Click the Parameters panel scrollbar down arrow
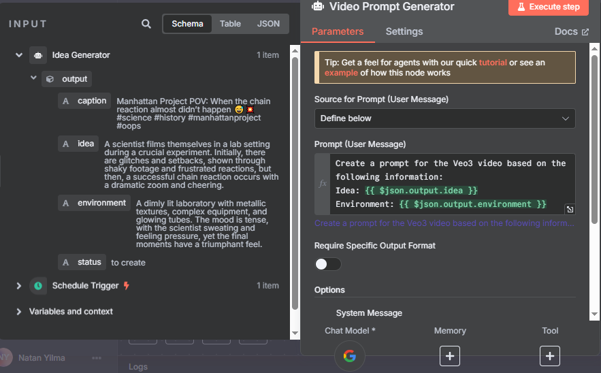The height and width of the screenshot is (373, 601). click(594, 314)
